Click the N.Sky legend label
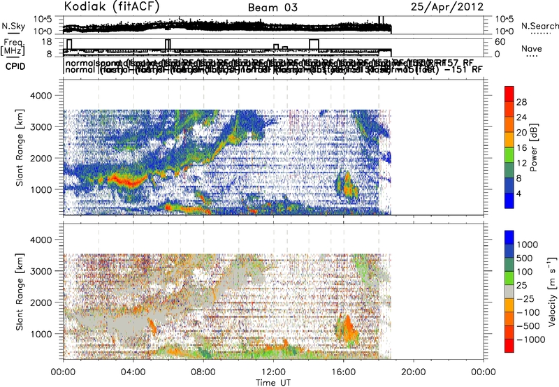This screenshot has width=559, height=387. (x=13, y=26)
